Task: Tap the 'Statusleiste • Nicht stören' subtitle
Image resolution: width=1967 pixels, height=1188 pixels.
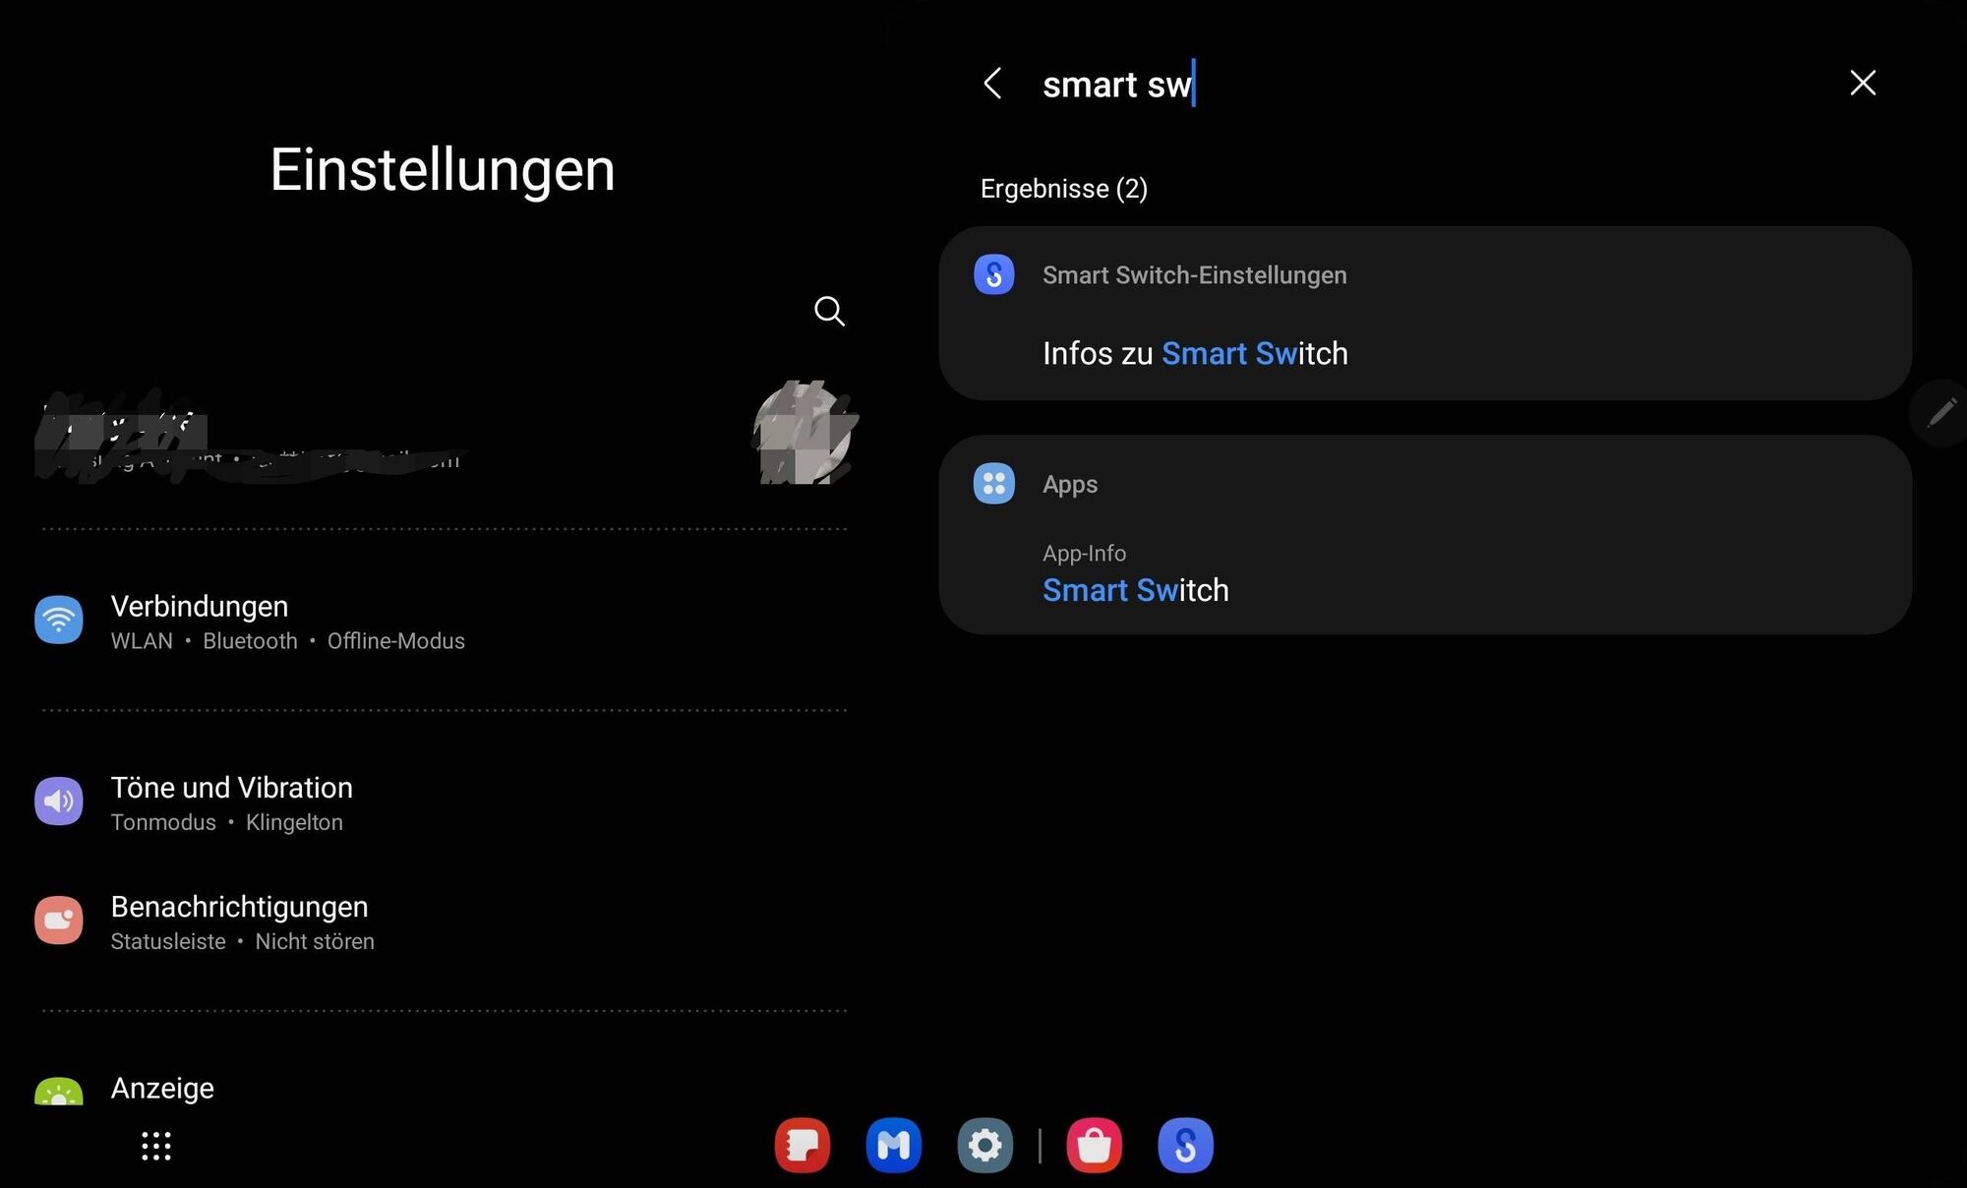Action: [242, 941]
